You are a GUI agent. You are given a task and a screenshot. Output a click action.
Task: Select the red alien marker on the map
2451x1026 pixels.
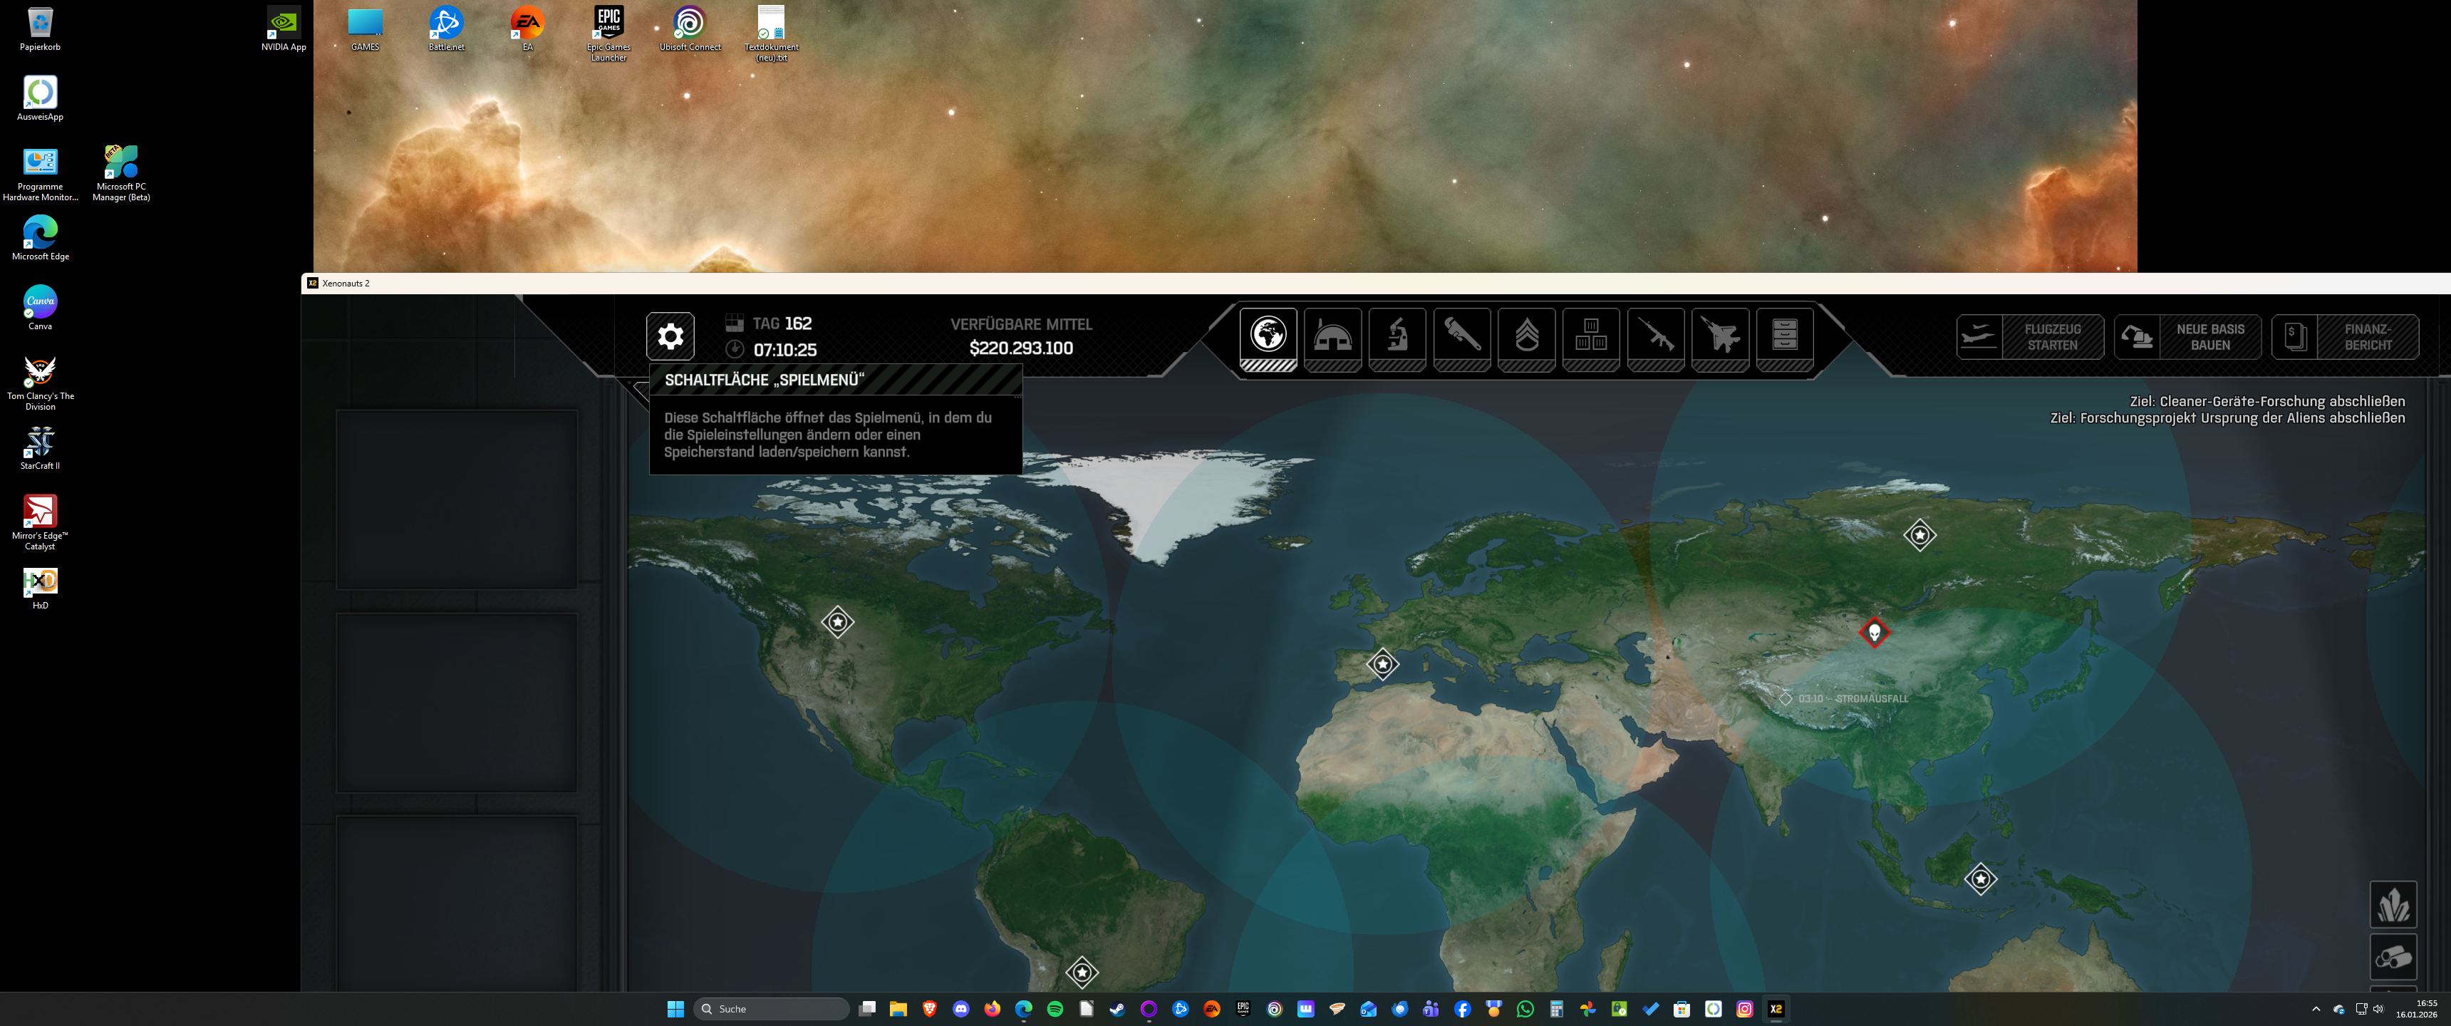(1875, 632)
